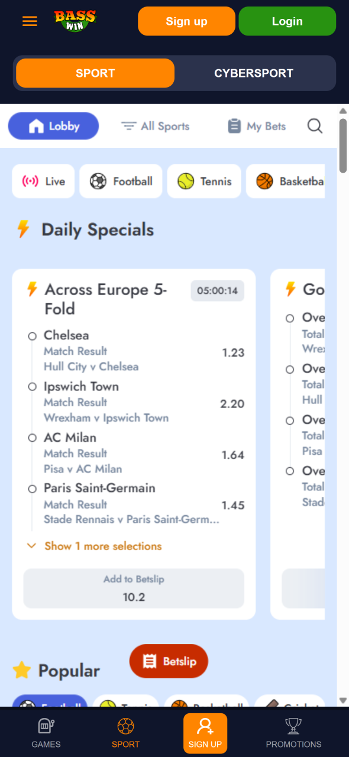
Task: Open the search with the magnifier icon
Action: (x=315, y=126)
